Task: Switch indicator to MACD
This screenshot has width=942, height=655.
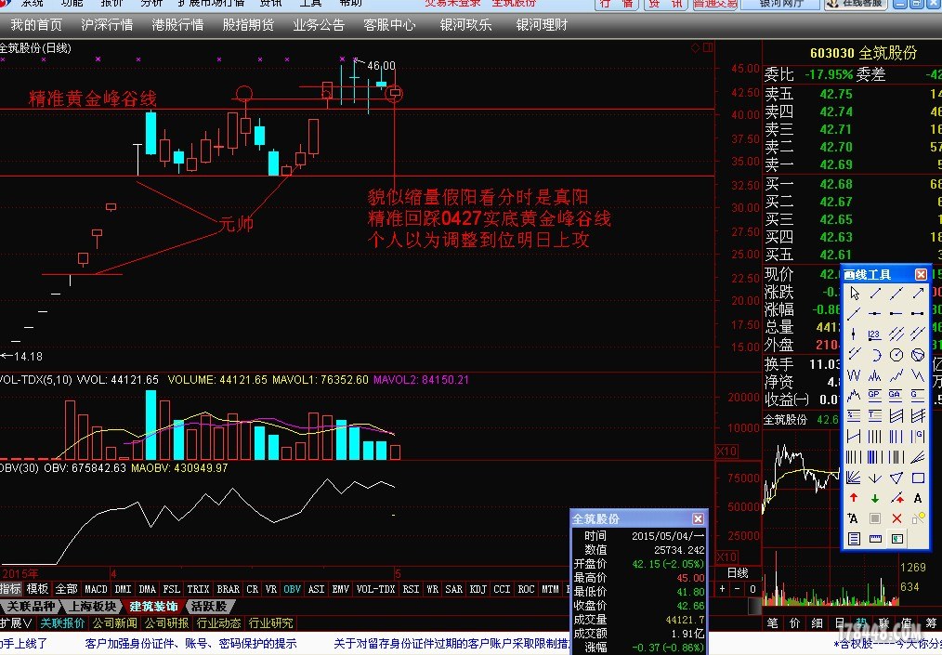Action: pyautogui.click(x=96, y=589)
